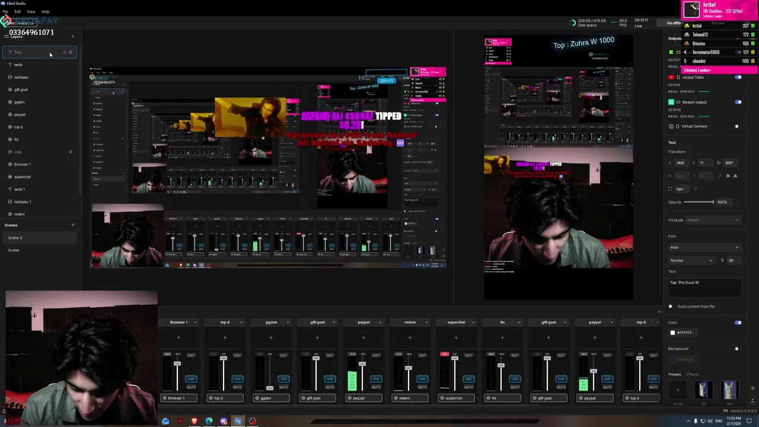The width and height of the screenshot is (759, 427).
Task: Toggle the Janjua Talks YouTube output
Action: (x=738, y=77)
